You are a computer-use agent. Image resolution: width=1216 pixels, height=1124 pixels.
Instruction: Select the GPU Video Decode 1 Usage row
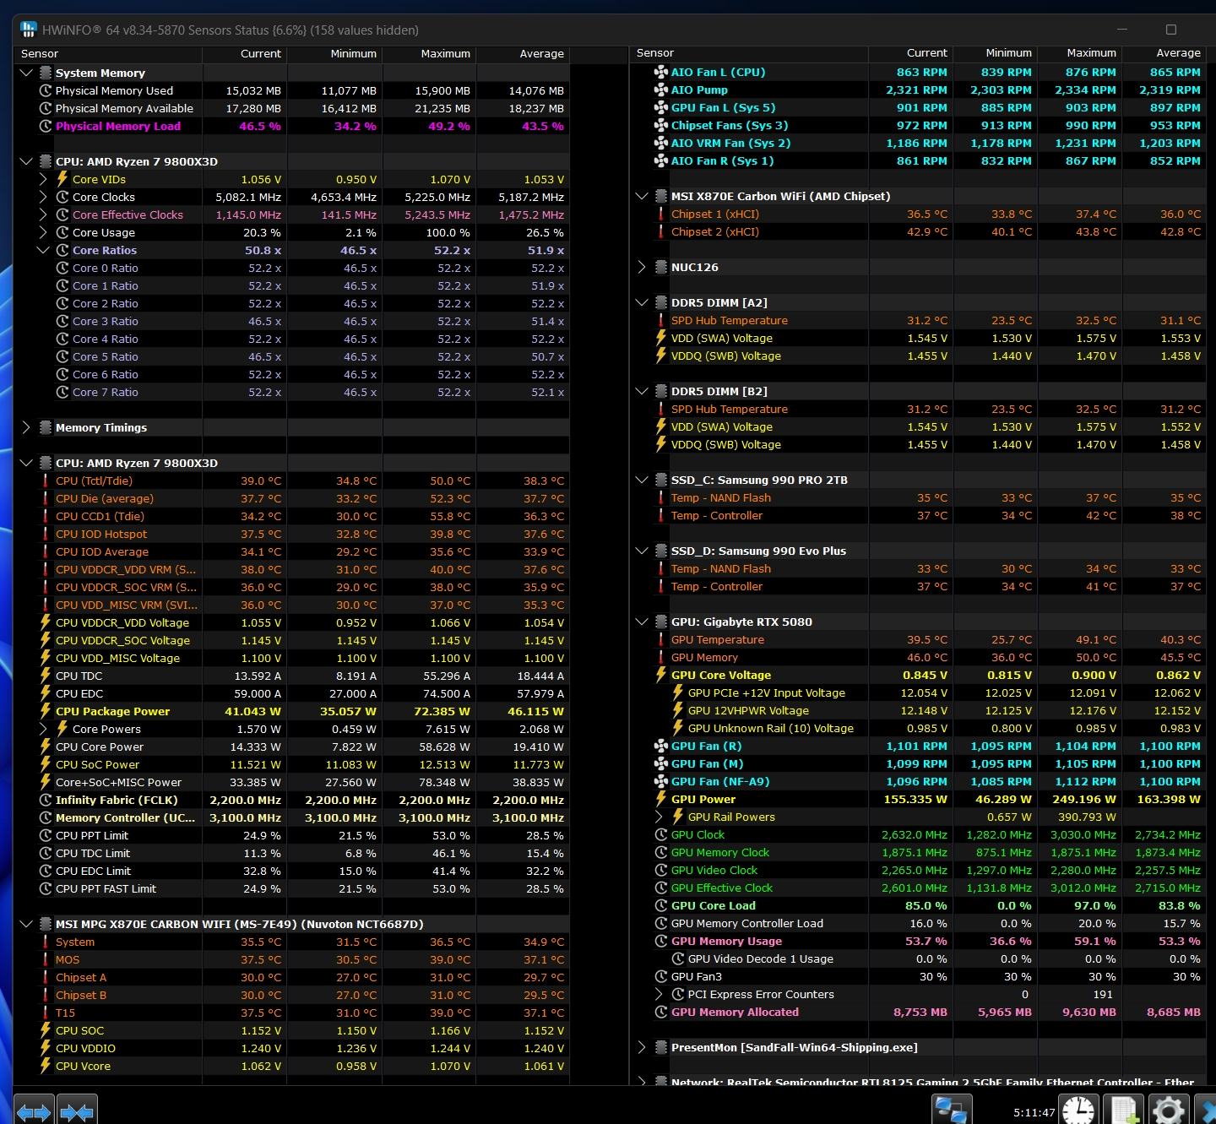coord(918,958)
